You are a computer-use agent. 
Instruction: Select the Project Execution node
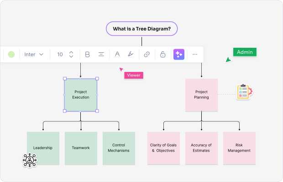(x=81, y=95)
